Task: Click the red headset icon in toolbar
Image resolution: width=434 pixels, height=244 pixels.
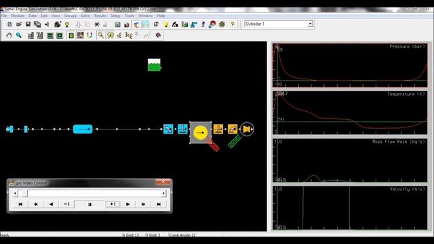Action: pyautogui.click(x=212, y=24)
